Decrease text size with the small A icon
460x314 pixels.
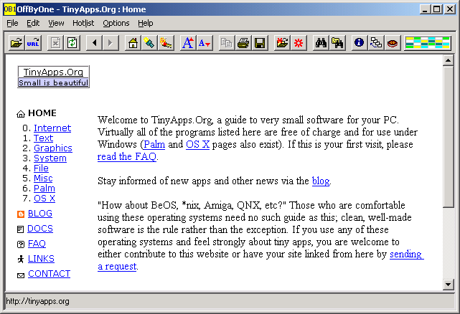coord(205,43)
